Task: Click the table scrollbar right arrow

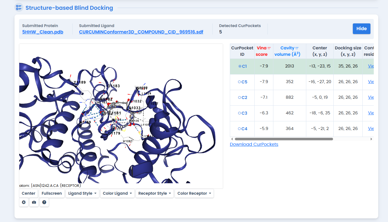Action: click(371, 139)
